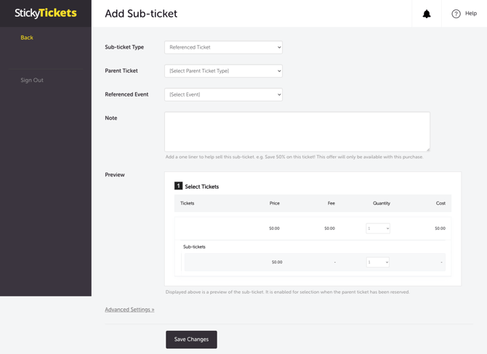
Task: Click the Sub-ticket Type field label
Action: [124, 47]
